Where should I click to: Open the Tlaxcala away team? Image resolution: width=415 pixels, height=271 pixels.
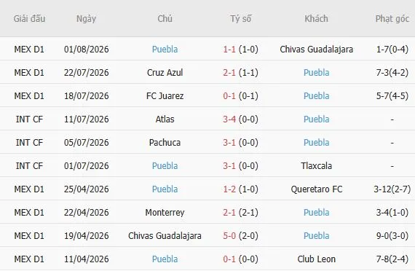[x=316, y=166]
